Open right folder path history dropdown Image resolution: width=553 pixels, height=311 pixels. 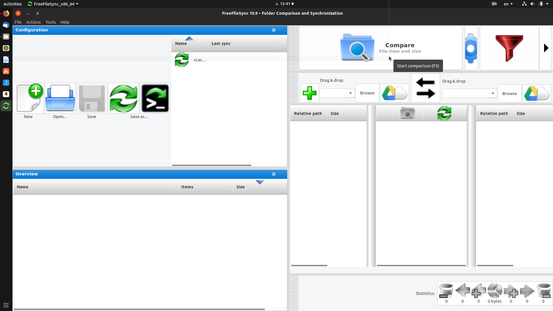click(x=493, y=93)
